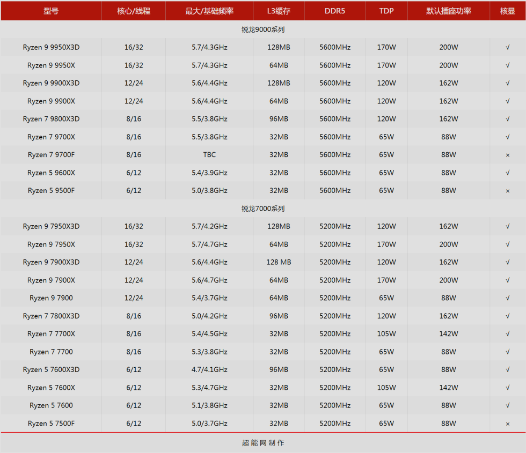Select the Ryzen 7 7800X3D model name
526x453 pixels.
point(51,316)
